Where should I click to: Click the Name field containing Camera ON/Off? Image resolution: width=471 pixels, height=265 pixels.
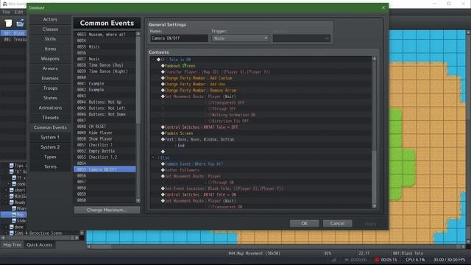click(179, 38)
